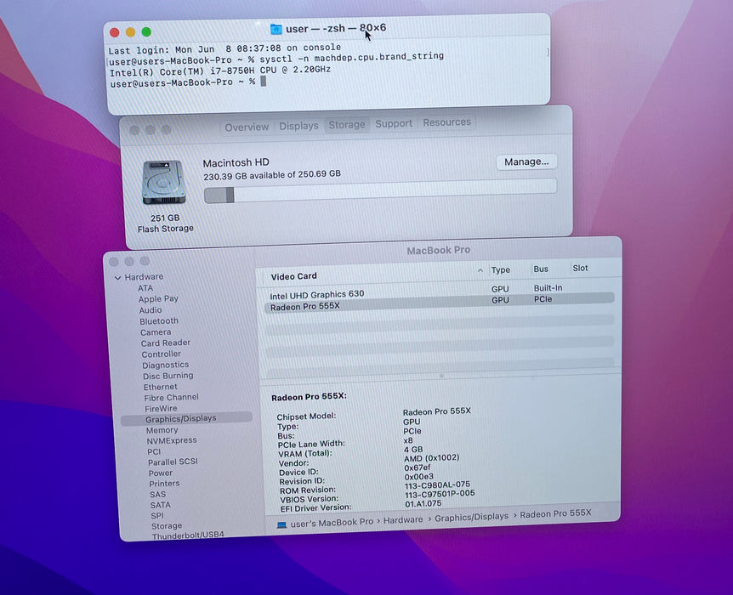
Task: Click the Manage... button
Action: [x=526, y=161]
